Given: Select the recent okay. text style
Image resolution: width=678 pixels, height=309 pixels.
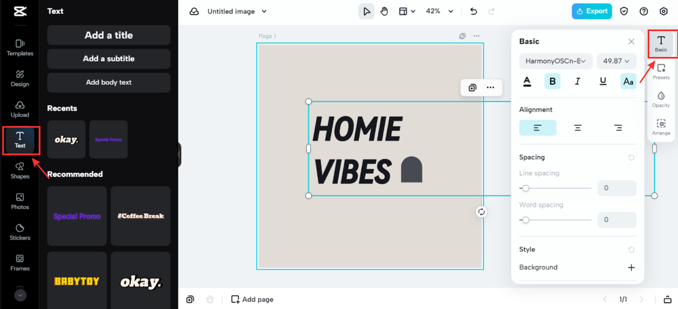Looking at the screenshot, I should pos(66,140).
